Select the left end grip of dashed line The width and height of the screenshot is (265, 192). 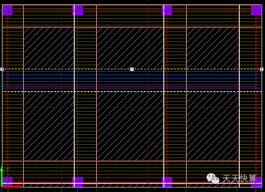coord(2,69)
